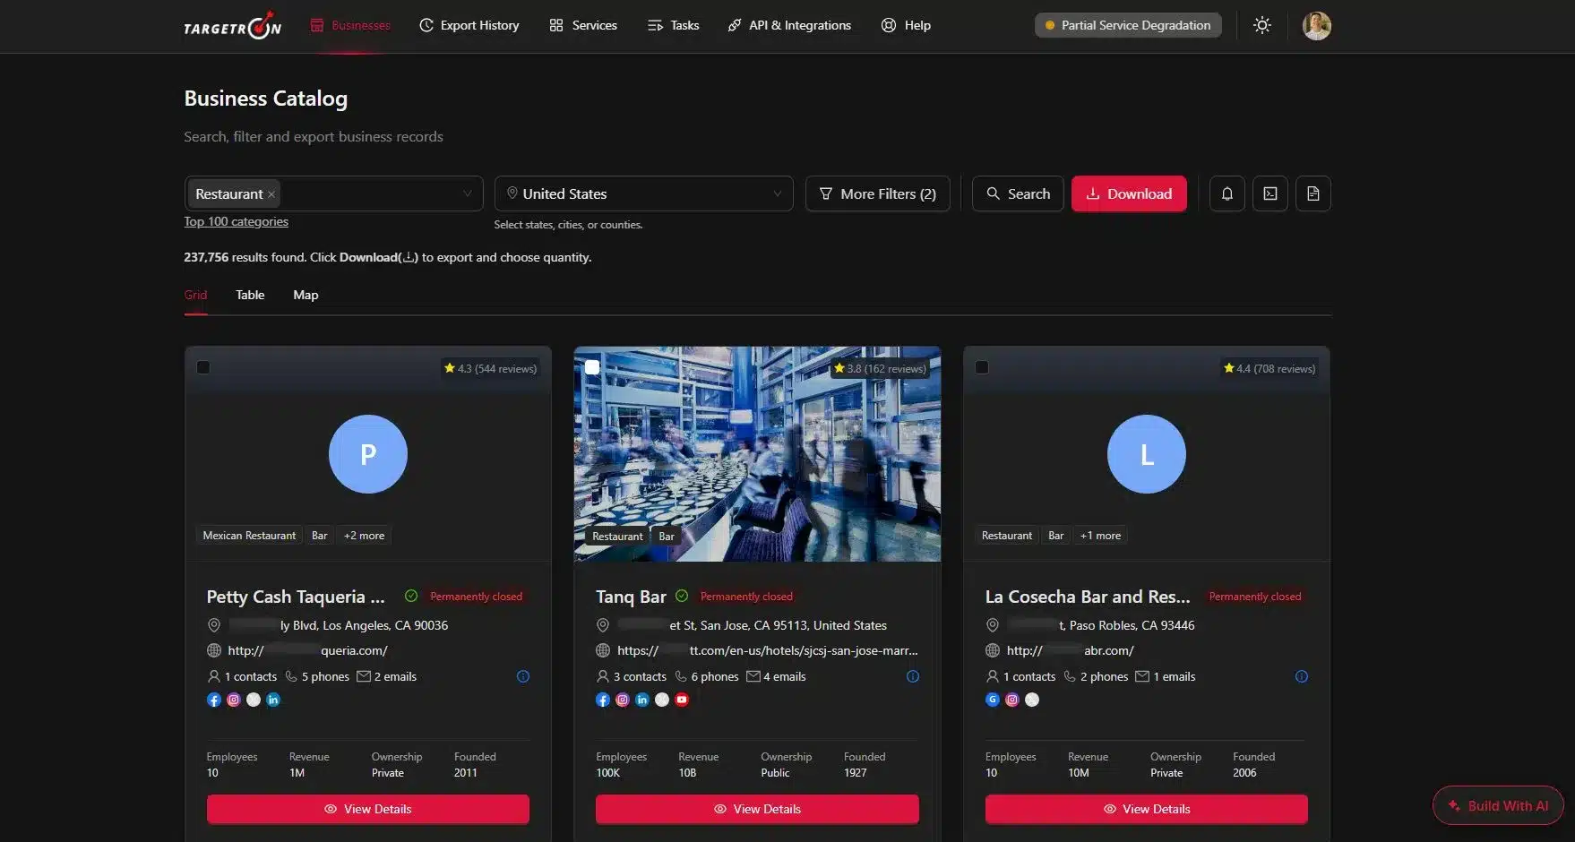
Task: Click the X social icon on Tanq Bar card
Action: 662,700
